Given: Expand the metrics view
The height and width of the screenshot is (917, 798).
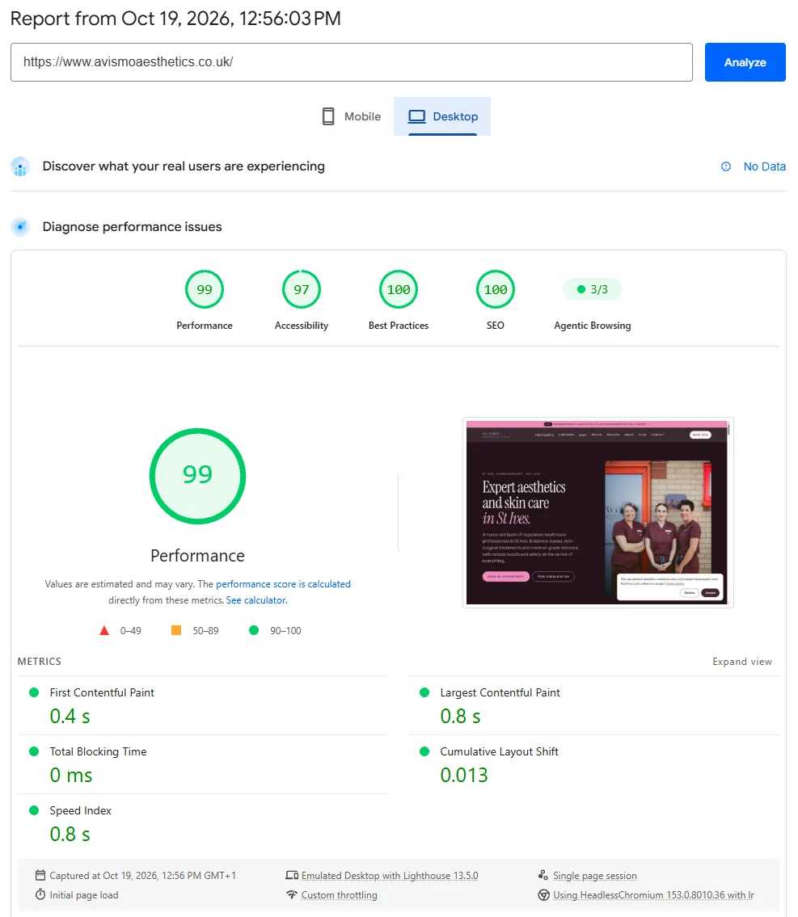Looking at the screenshot, I should coord(742,662).
